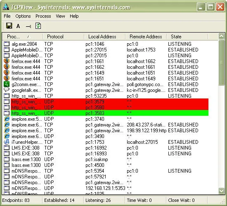Click Time Wait: 0 in status bar
Image resolution: width=227 pixels, height=206 pixels.
(139, 200)
